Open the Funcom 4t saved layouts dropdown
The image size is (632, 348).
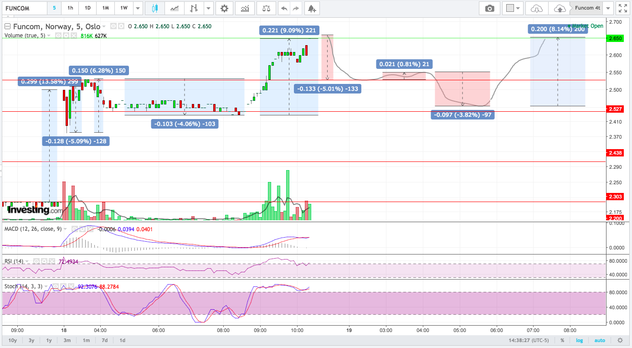[609, 8]
